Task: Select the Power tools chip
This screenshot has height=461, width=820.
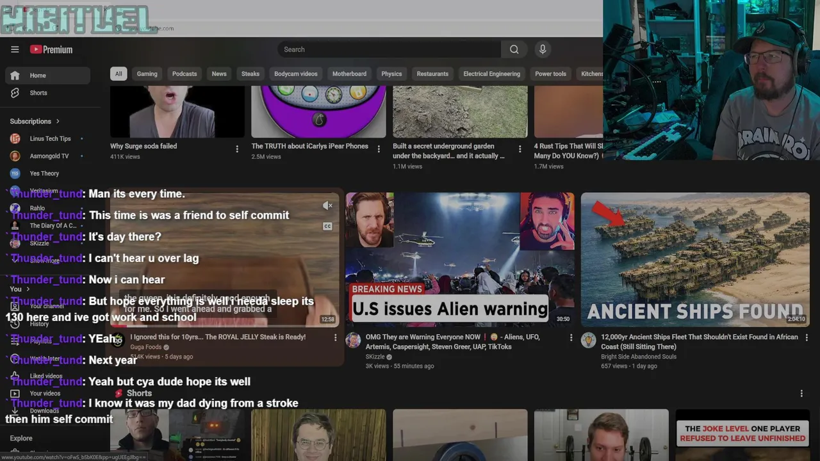Action: point(551,74)
